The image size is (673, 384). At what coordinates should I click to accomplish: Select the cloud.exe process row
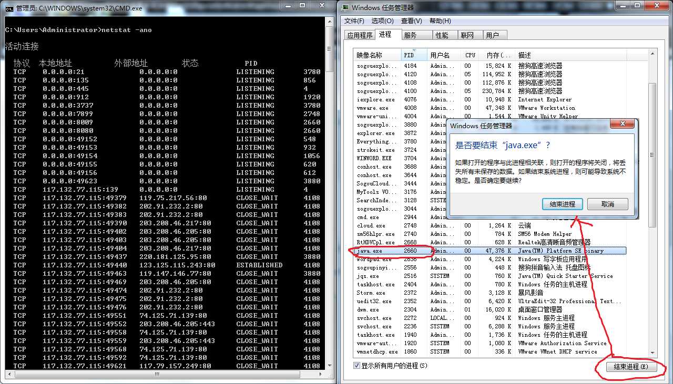[x=490, y=225]
